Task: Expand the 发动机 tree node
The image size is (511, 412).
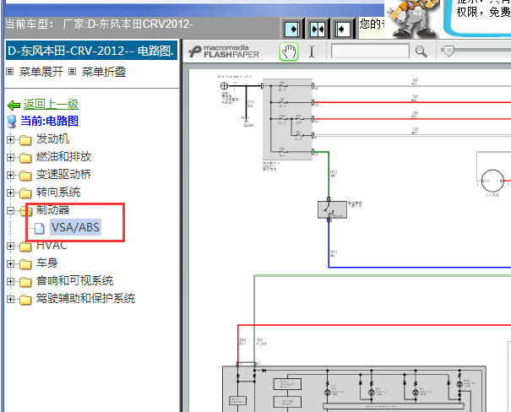Action: tap(10, 139)
